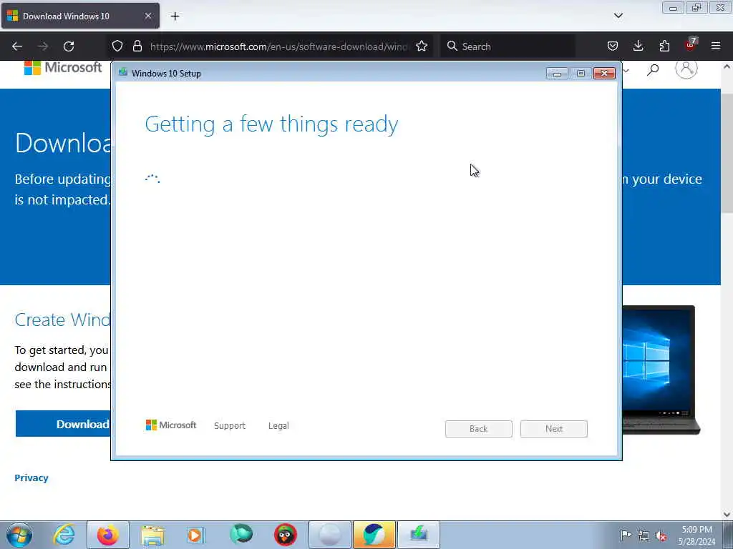Open the Microsoft site search magnifier
The image size is (733, 549).
point(653,70)
